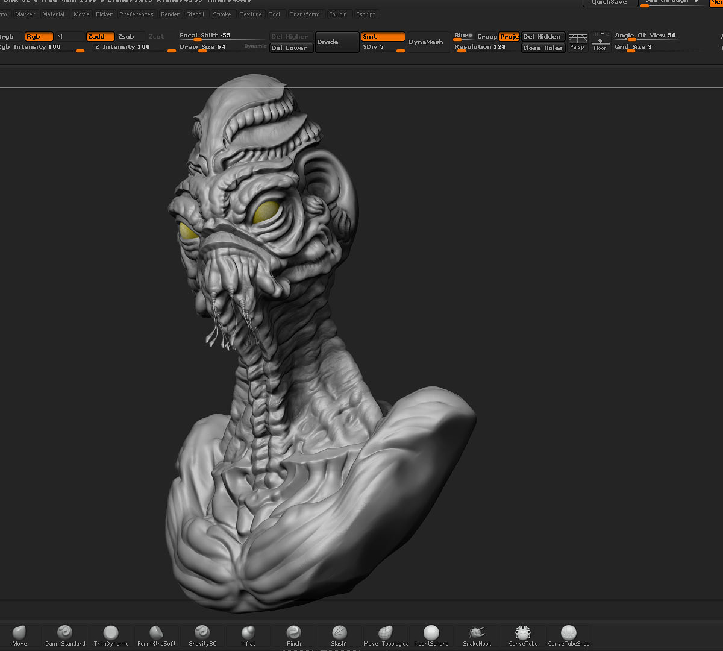
Task: Toggle the M material mode
Action: [69, 37]
